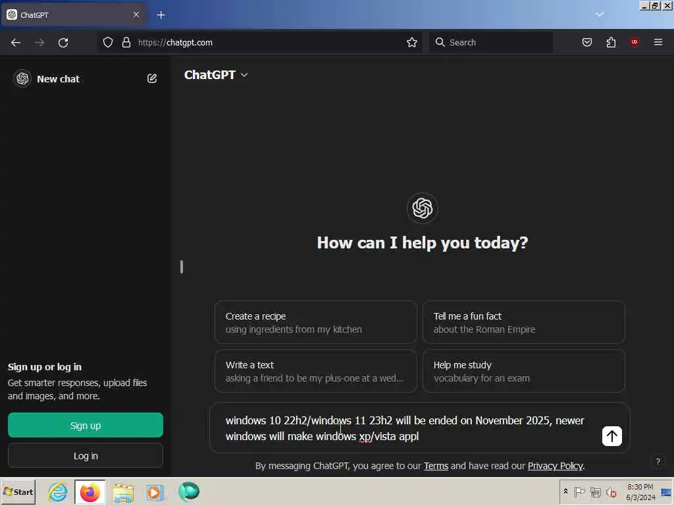Open the ChatGPT model dropdown
Screen dimensions: 674x506
216,75
